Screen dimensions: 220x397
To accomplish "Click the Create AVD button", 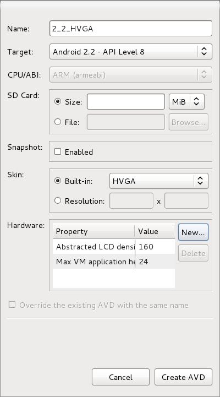I will 183,377.
